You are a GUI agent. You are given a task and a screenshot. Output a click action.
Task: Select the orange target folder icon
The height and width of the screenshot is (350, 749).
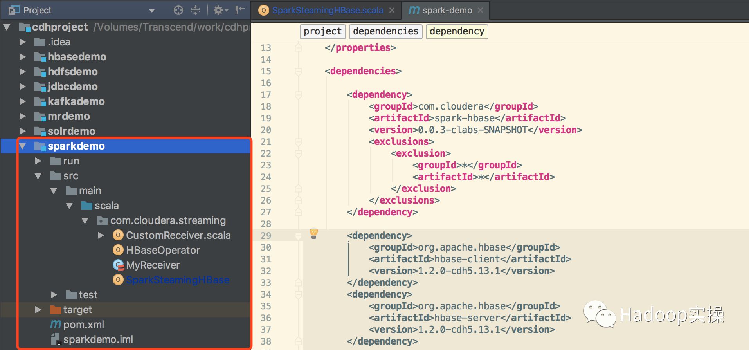click(x=56, y=310)
